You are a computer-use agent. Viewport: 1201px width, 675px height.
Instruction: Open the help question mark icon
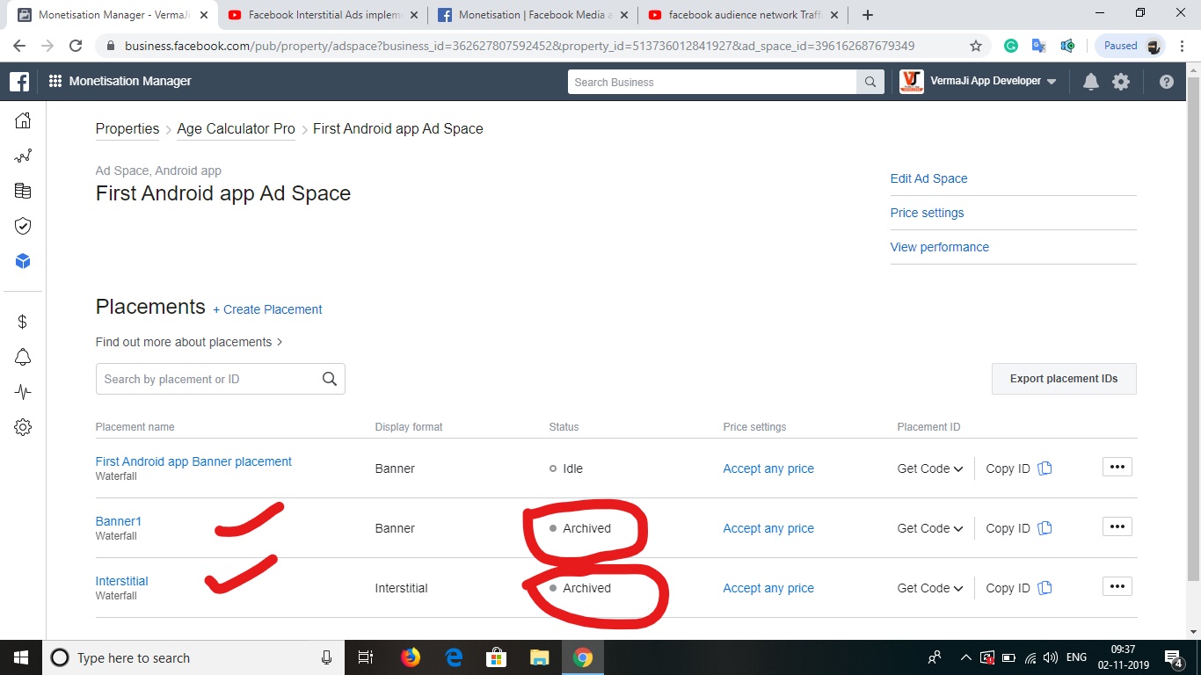point(1167,82)
